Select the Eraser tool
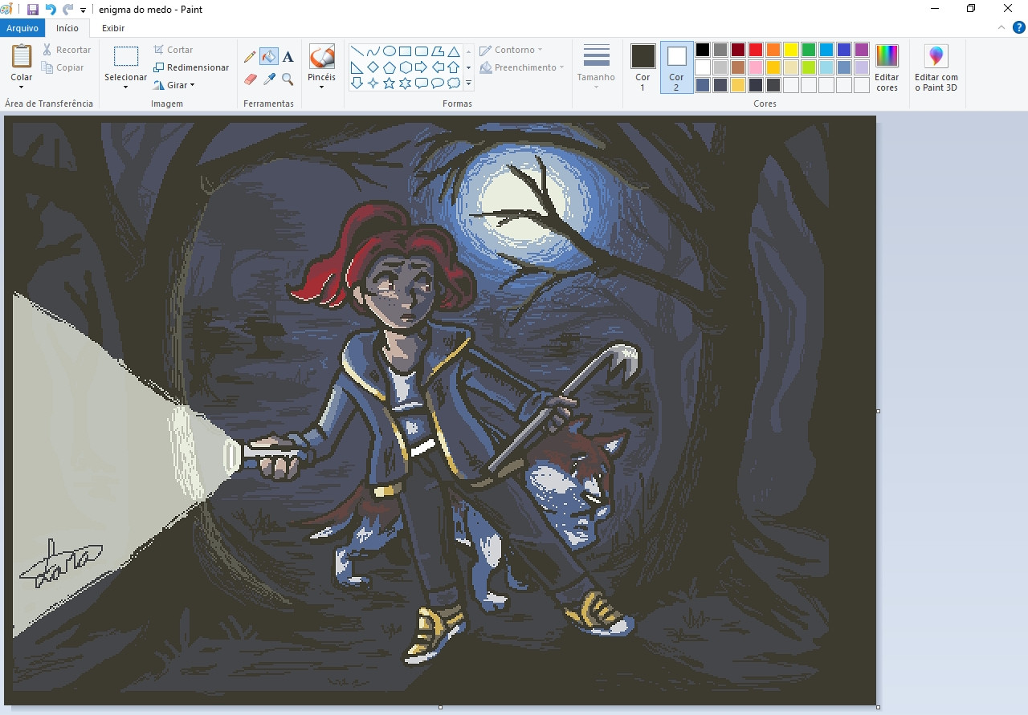This screenshot has width=1028, height=715. 250,79
